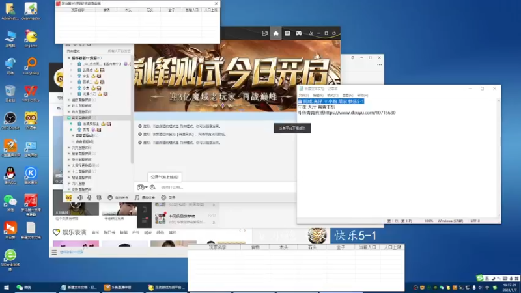This screenshot has height=293, width=521.
Task: Open the QQ penguin desktop icon
Action: point(10,175)
